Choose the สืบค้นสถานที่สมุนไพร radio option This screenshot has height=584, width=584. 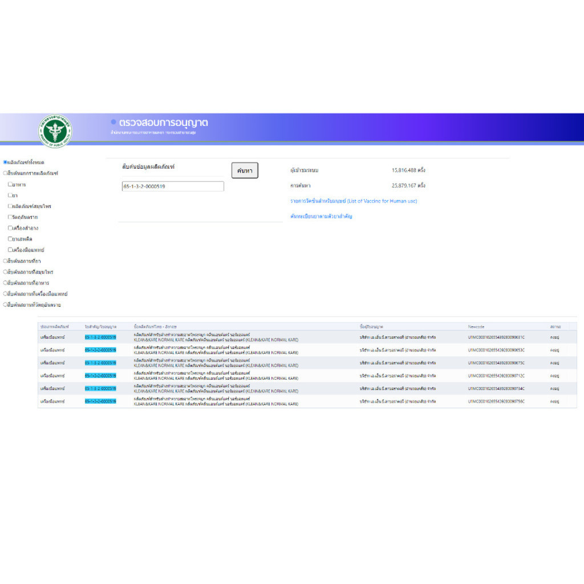coord(5,272)
